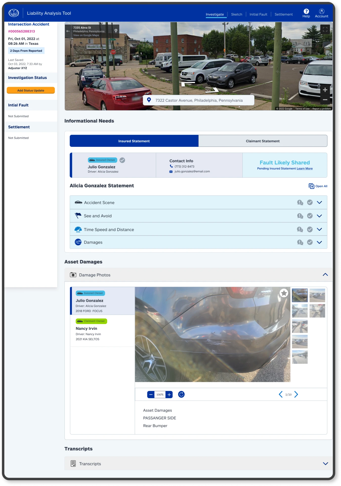Switch to the Sketch tab
The image size is (341, 486).
(x=237, y=14)
